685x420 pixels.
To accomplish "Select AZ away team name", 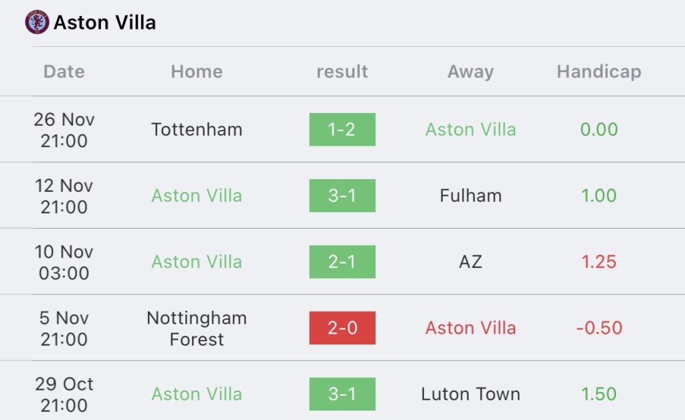I will pyautogui.click(x=470, y=262).
